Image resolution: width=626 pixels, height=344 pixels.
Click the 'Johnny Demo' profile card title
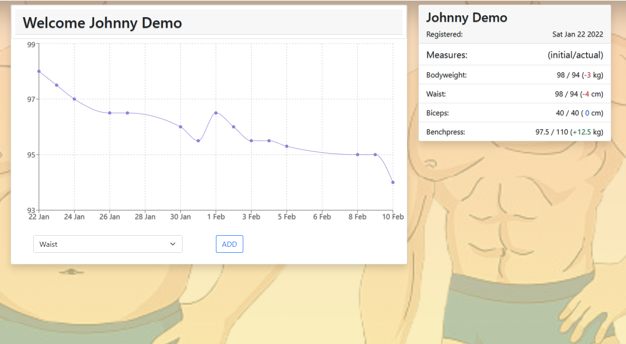[467, 18]
